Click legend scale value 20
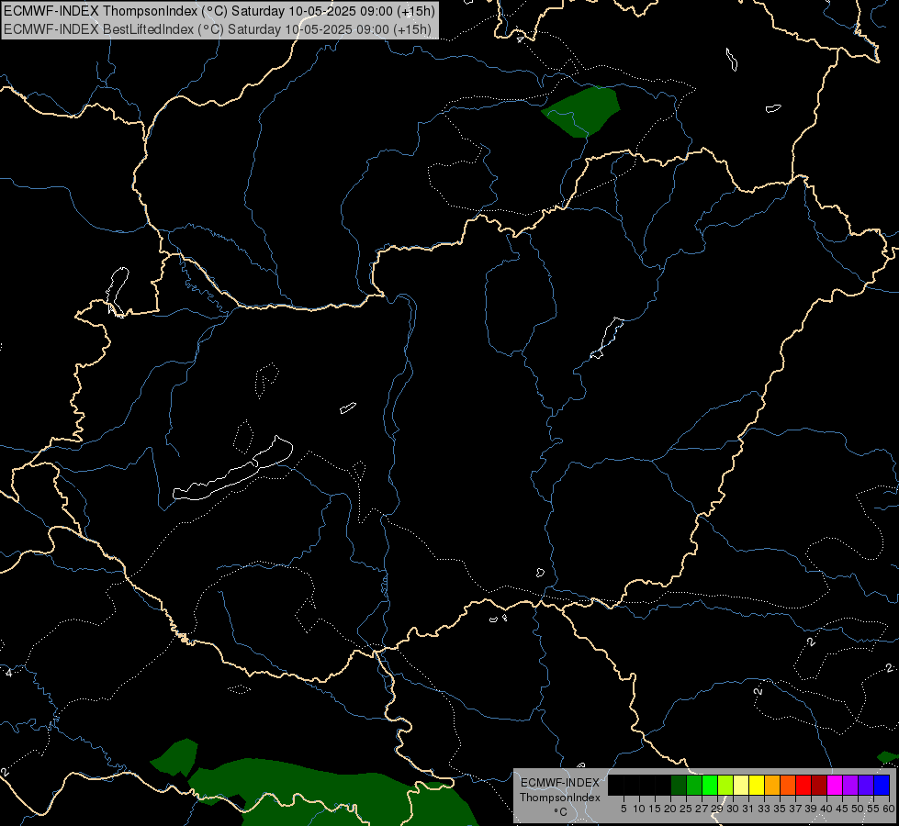This screenshot has height=826, width=899. coord(670,809)
